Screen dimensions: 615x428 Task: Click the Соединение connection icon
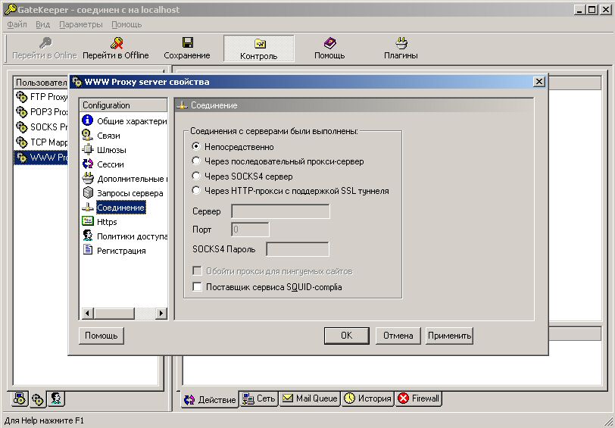[x=87, y=207]
